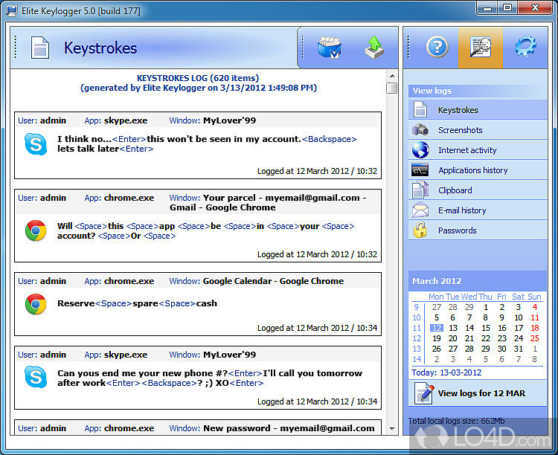Open Applications history log
The image size is (558, 455).
(472, 170)
